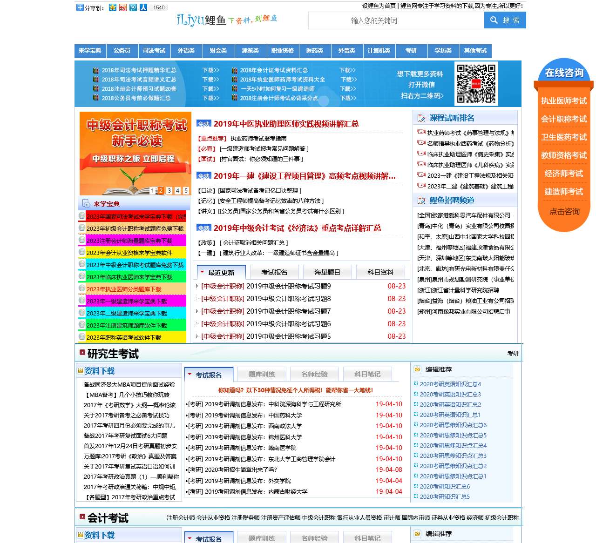Open 科目笔记 tab in 研究生考试 section
Image resolution: width=596 pixels, height=543 pixels.
(x=367, y=374)
